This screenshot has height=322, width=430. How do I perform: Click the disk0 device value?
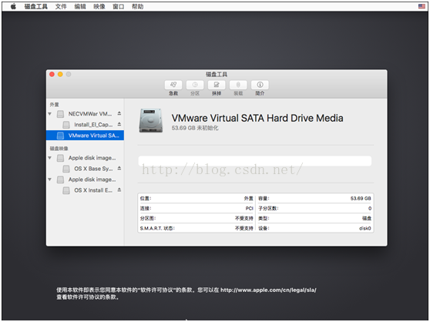[x=365, y=228]
